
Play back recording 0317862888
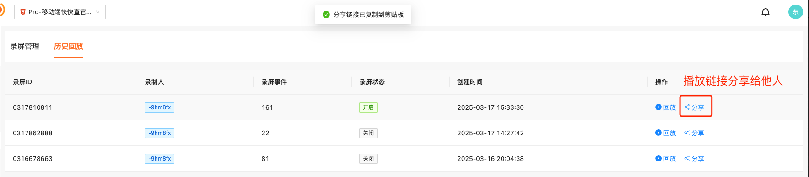point(665,133)
